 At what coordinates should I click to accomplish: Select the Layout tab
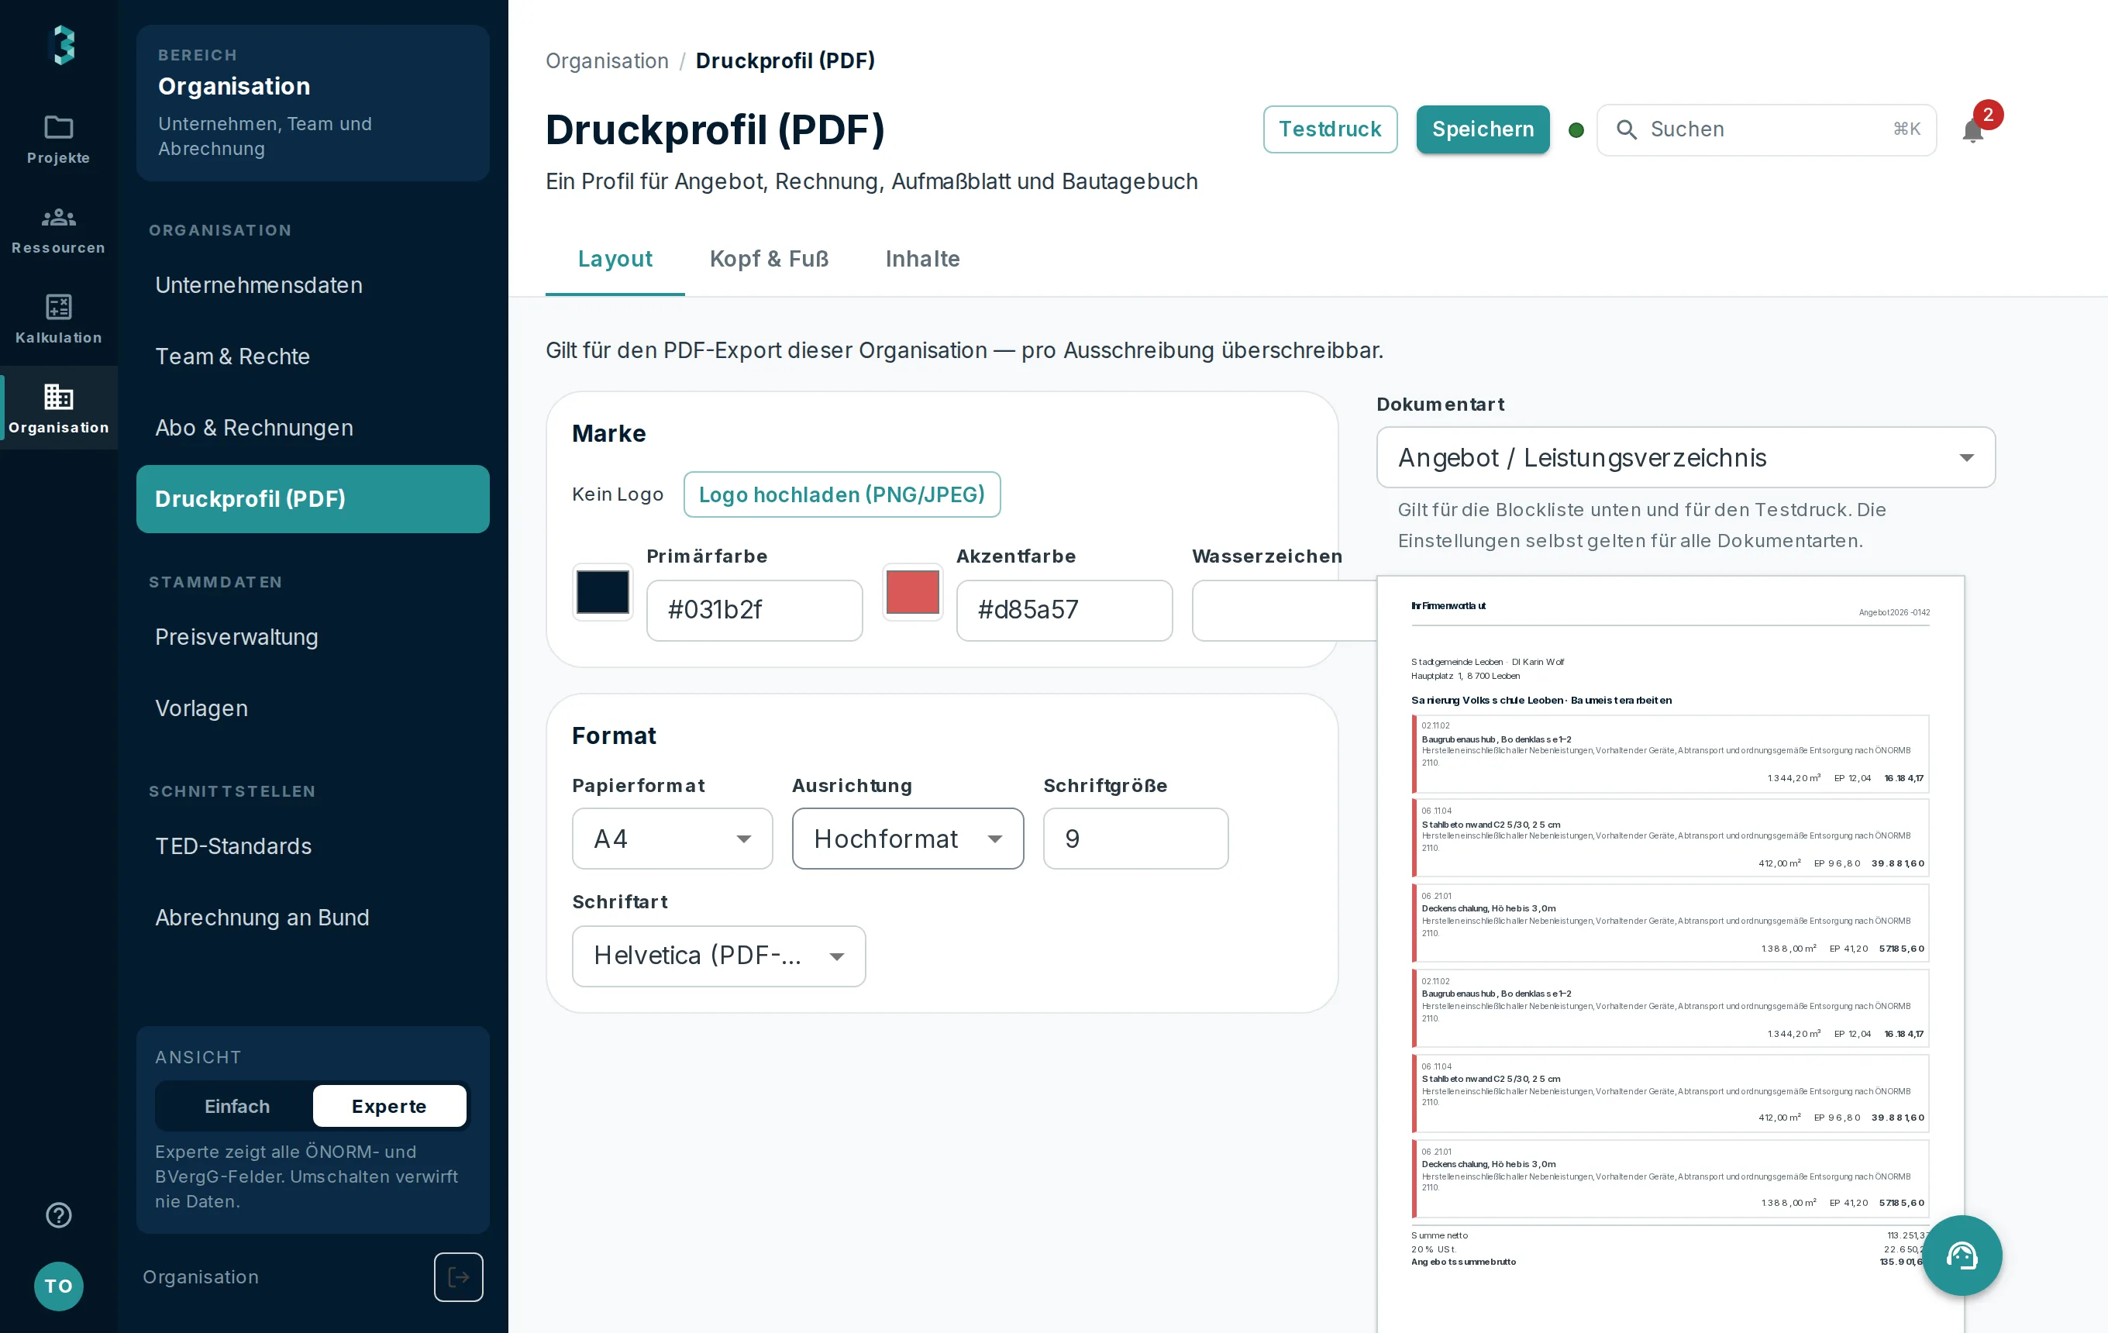tap(615, 259)
